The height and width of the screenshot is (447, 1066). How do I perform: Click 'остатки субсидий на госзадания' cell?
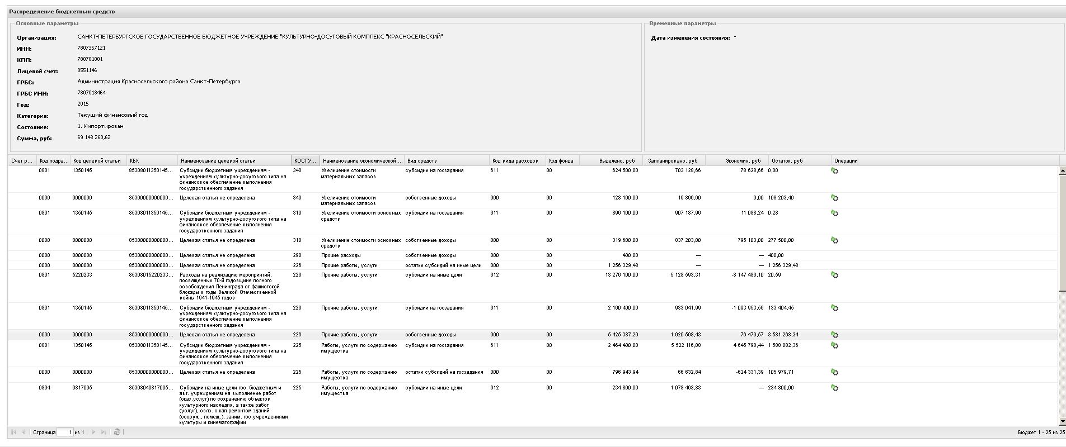point(444,372)
